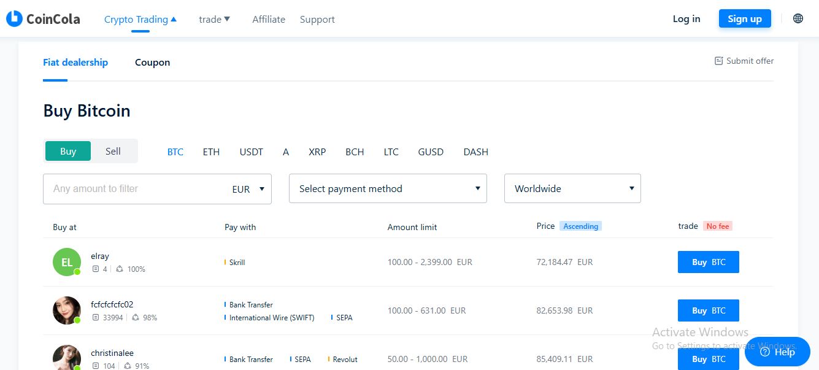Click the Submit offer document icon
819x370 pixels.
click(719, 61)
